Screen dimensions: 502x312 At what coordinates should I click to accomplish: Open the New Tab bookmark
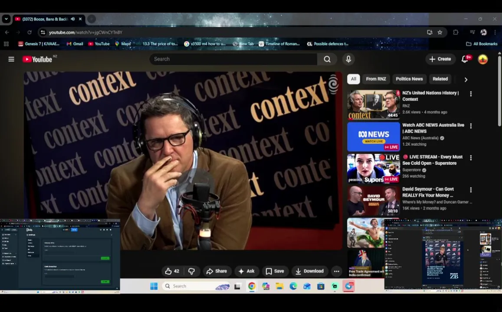(x=243, y=44)
